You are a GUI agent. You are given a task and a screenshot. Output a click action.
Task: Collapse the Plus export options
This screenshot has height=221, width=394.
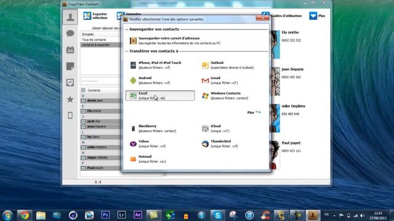coord(254,112)
